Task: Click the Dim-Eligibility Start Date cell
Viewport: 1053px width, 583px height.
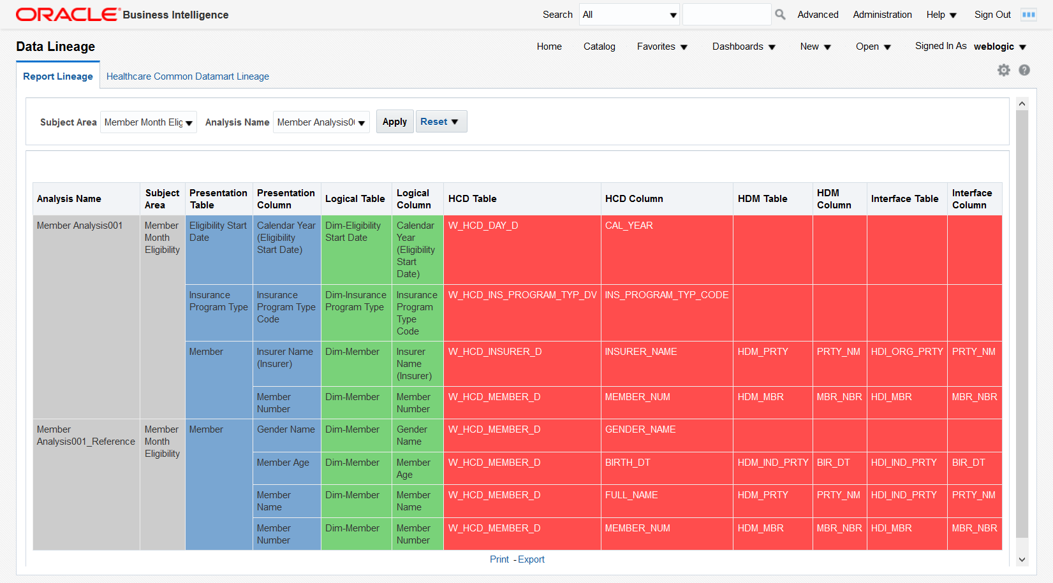Action: point(356,250)
